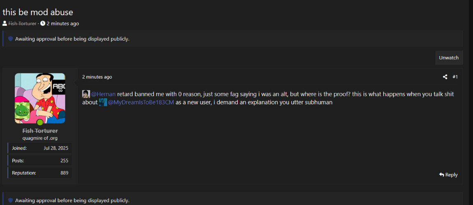Open the Fish Torturer author link under the title

click(22, 23)
